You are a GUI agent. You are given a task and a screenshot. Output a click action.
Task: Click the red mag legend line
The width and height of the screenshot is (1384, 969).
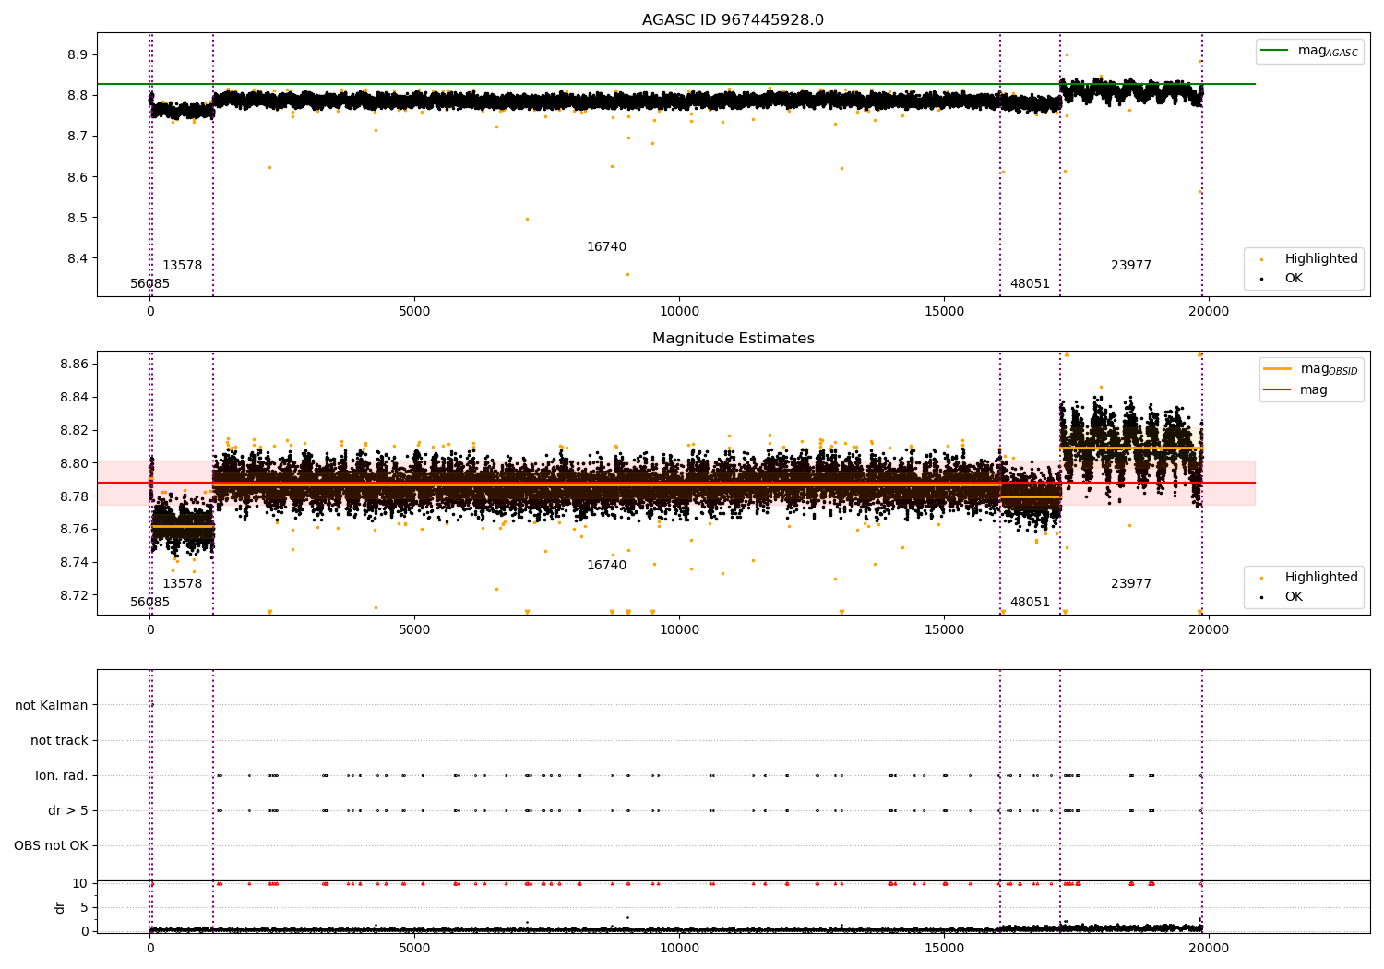coord(1278,389)
